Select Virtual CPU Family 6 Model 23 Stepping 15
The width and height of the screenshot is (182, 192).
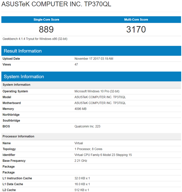(103, 155)
